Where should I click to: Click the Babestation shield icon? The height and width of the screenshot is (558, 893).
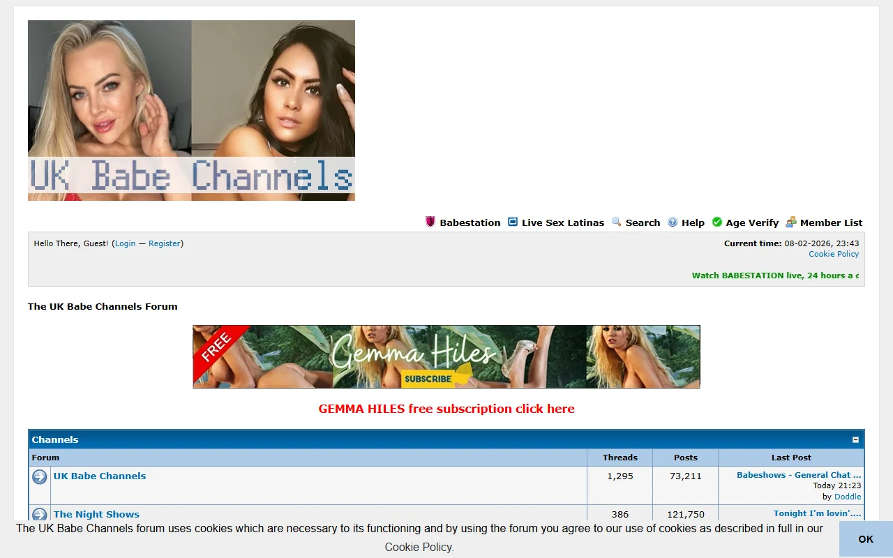430,222
